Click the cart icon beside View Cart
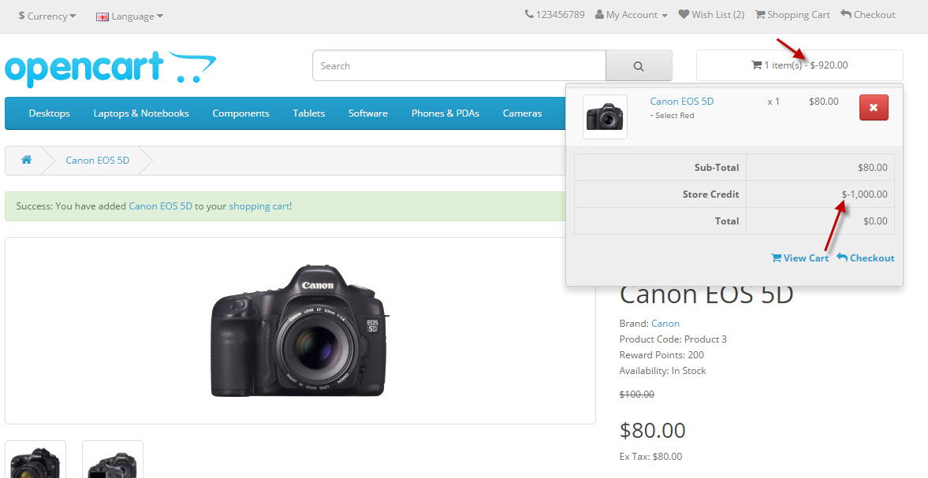 pos(776,258)
